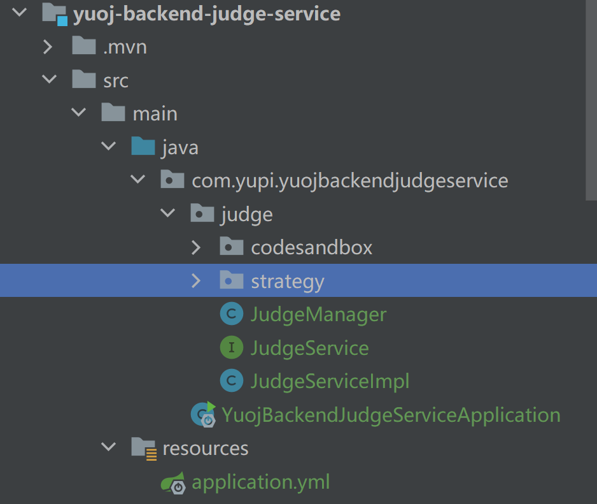Image resolution: width=597 pixels, height=504 pixels.
Task: Select the JudgeServiceImpl file
Action: pyautogui.click(x=330, y=381)
